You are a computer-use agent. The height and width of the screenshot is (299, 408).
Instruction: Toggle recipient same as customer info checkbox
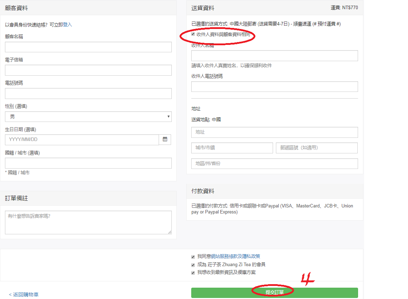tap(193, 34)
